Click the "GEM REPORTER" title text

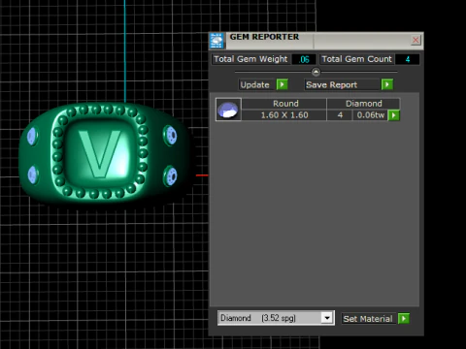pyautogui.click(x=264, y=37)
